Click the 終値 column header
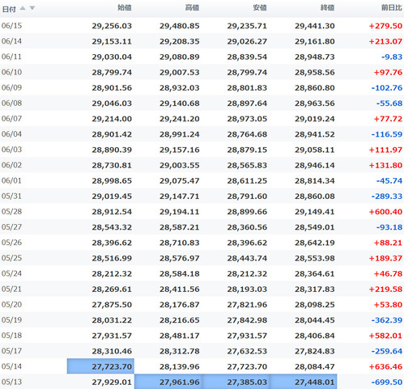 327,7
